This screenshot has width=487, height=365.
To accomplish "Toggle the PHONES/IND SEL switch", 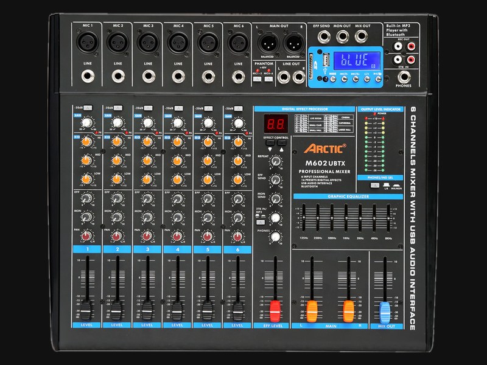I will (375, 186).
